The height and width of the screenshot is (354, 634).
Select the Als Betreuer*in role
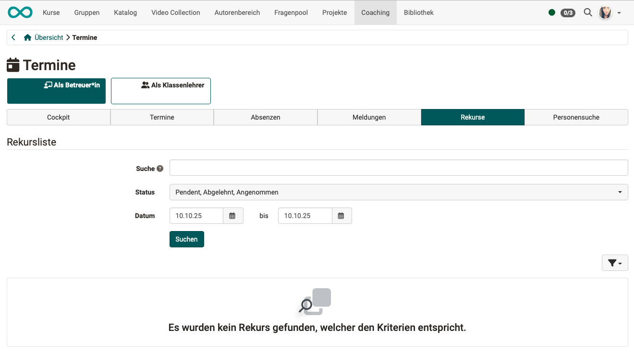(x=56, y=91)
